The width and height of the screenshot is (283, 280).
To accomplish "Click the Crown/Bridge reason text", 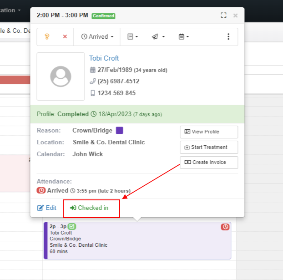I will [x=92, y=130].
